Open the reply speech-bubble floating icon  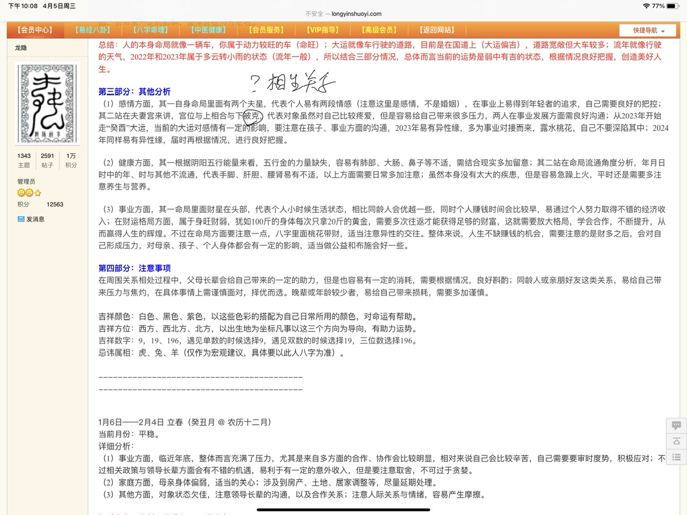point(676,425)
